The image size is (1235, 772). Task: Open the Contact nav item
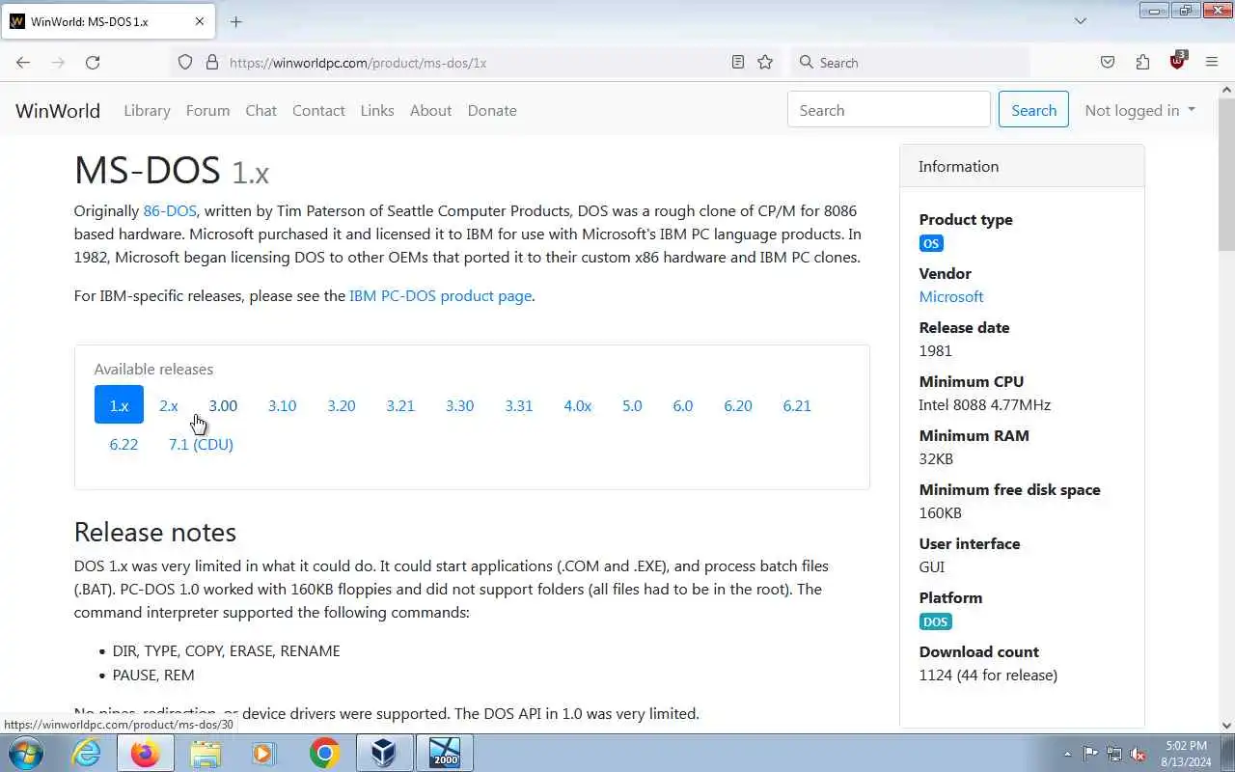318,110
